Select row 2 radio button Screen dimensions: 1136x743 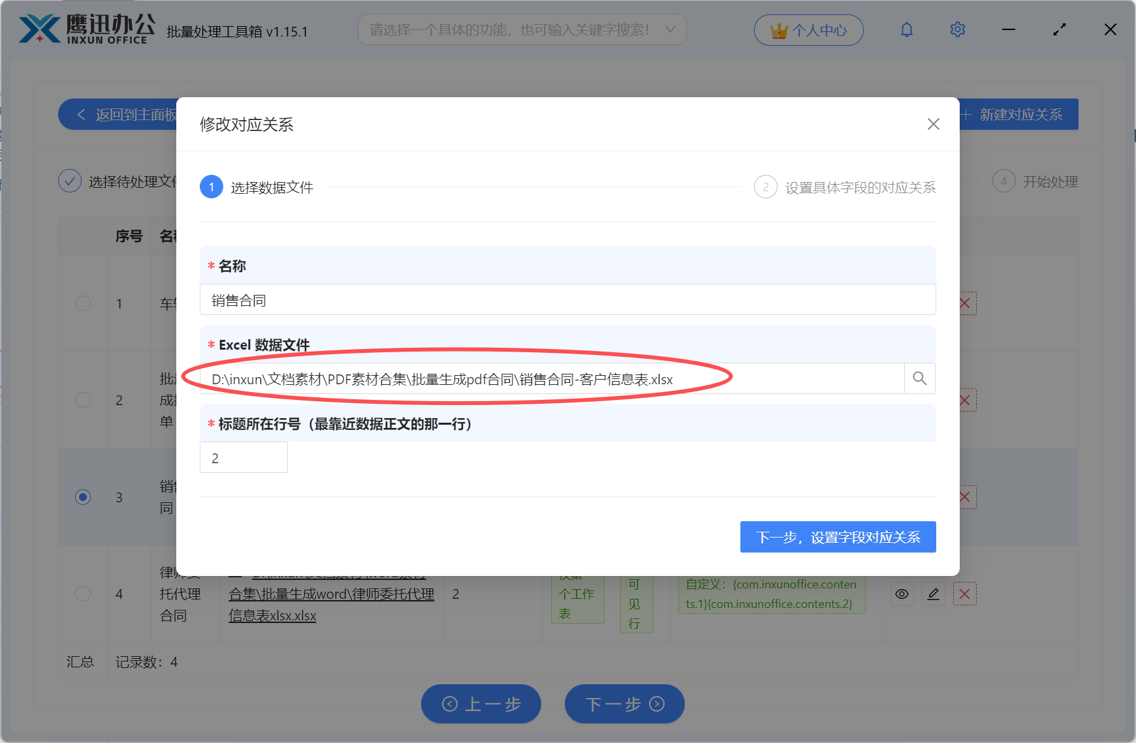tap(82, 400)
